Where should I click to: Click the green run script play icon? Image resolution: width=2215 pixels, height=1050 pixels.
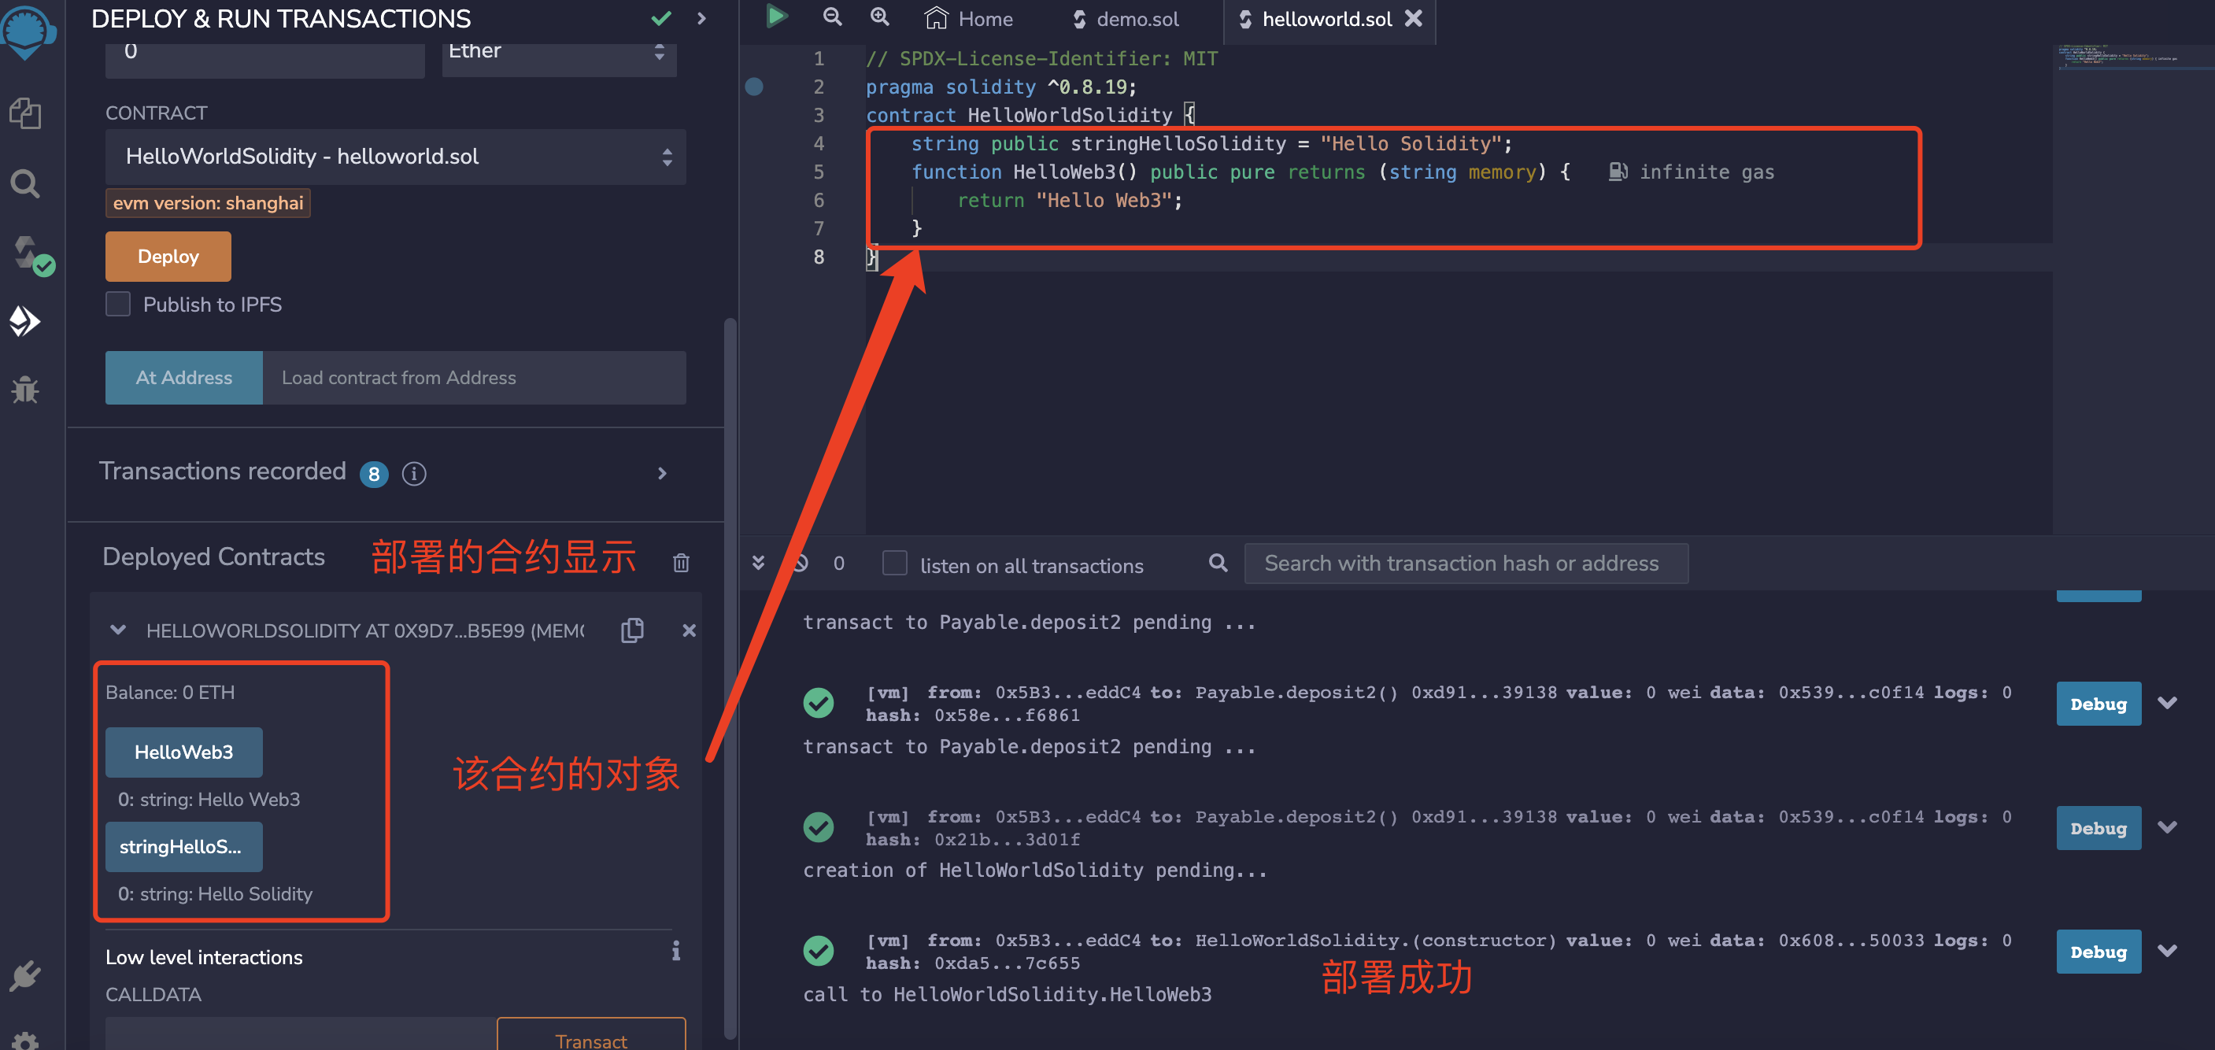pyautogui.click(x=776, y=17)
